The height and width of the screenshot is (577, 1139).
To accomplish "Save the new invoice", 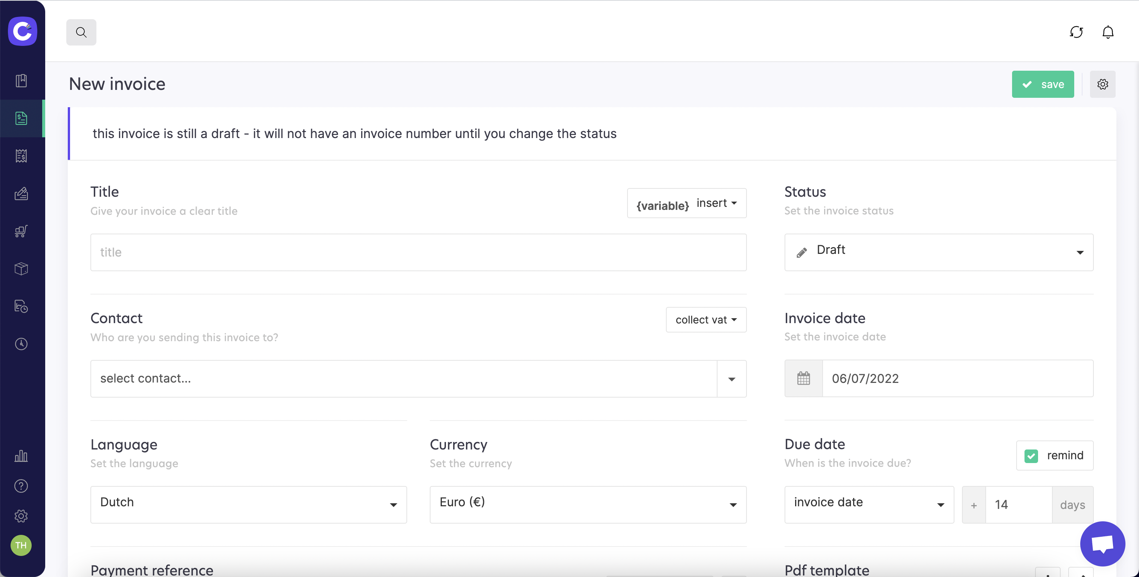I will click(x=1043, y=84).
